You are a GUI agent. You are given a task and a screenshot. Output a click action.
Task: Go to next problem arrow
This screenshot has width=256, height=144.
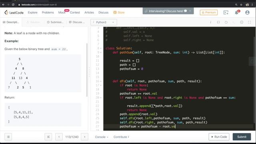84,137
